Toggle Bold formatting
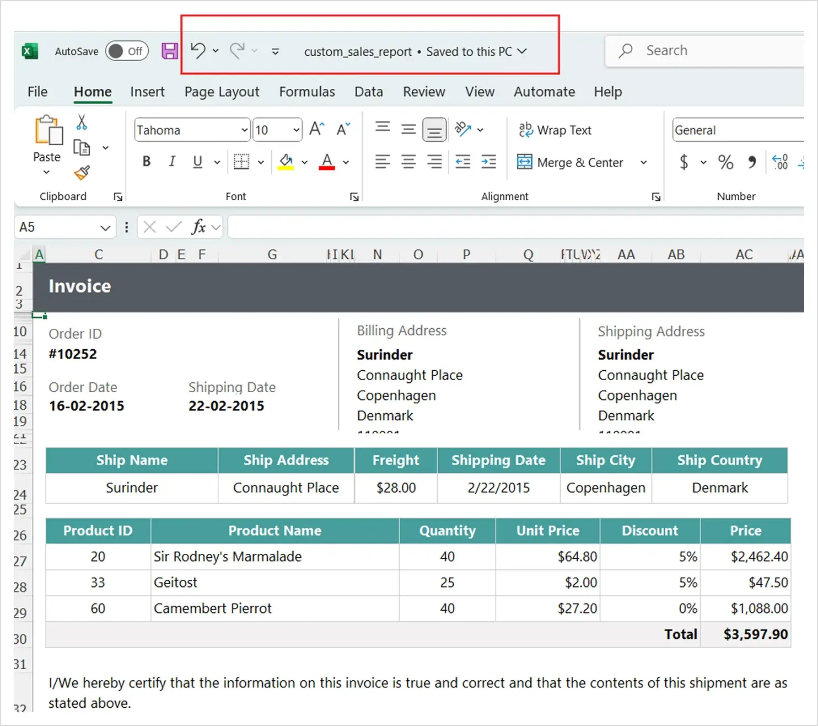This screenshot has width=818, height=726. [x=147, y=162]
